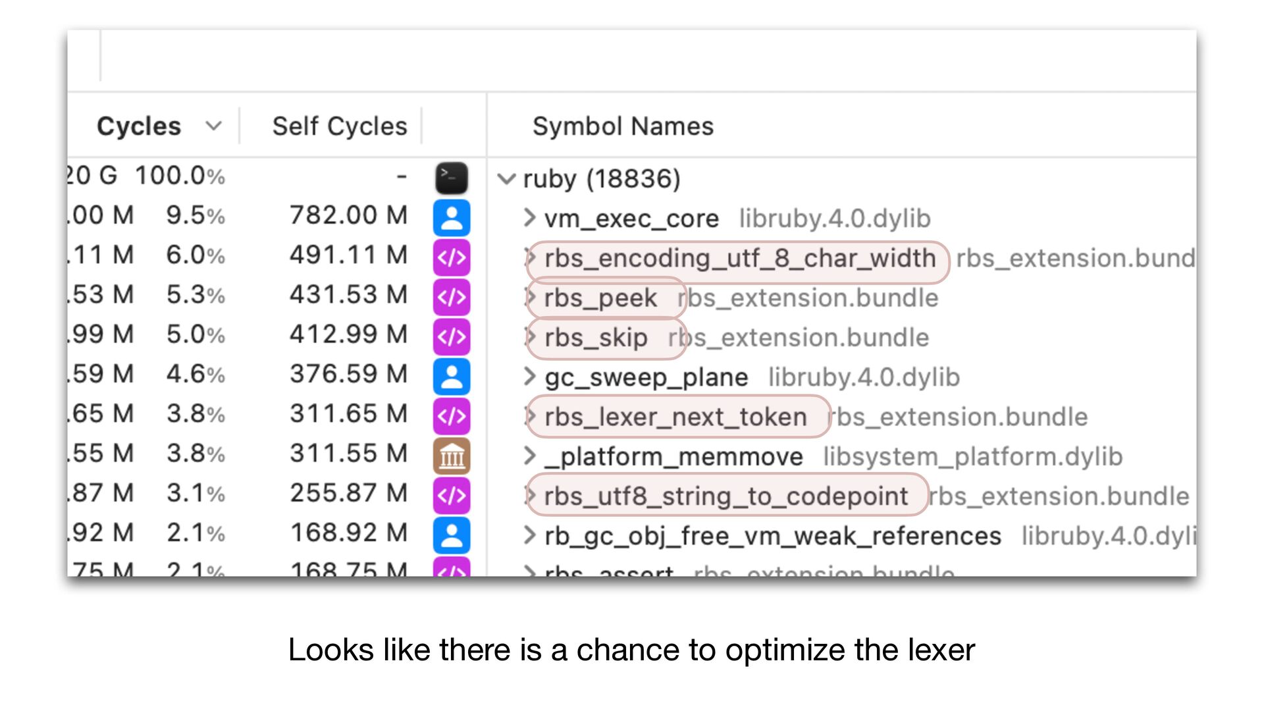The image size is (1264, 711).
Task: Select the rbs_peek symbol name
Action: coord(600,298)
